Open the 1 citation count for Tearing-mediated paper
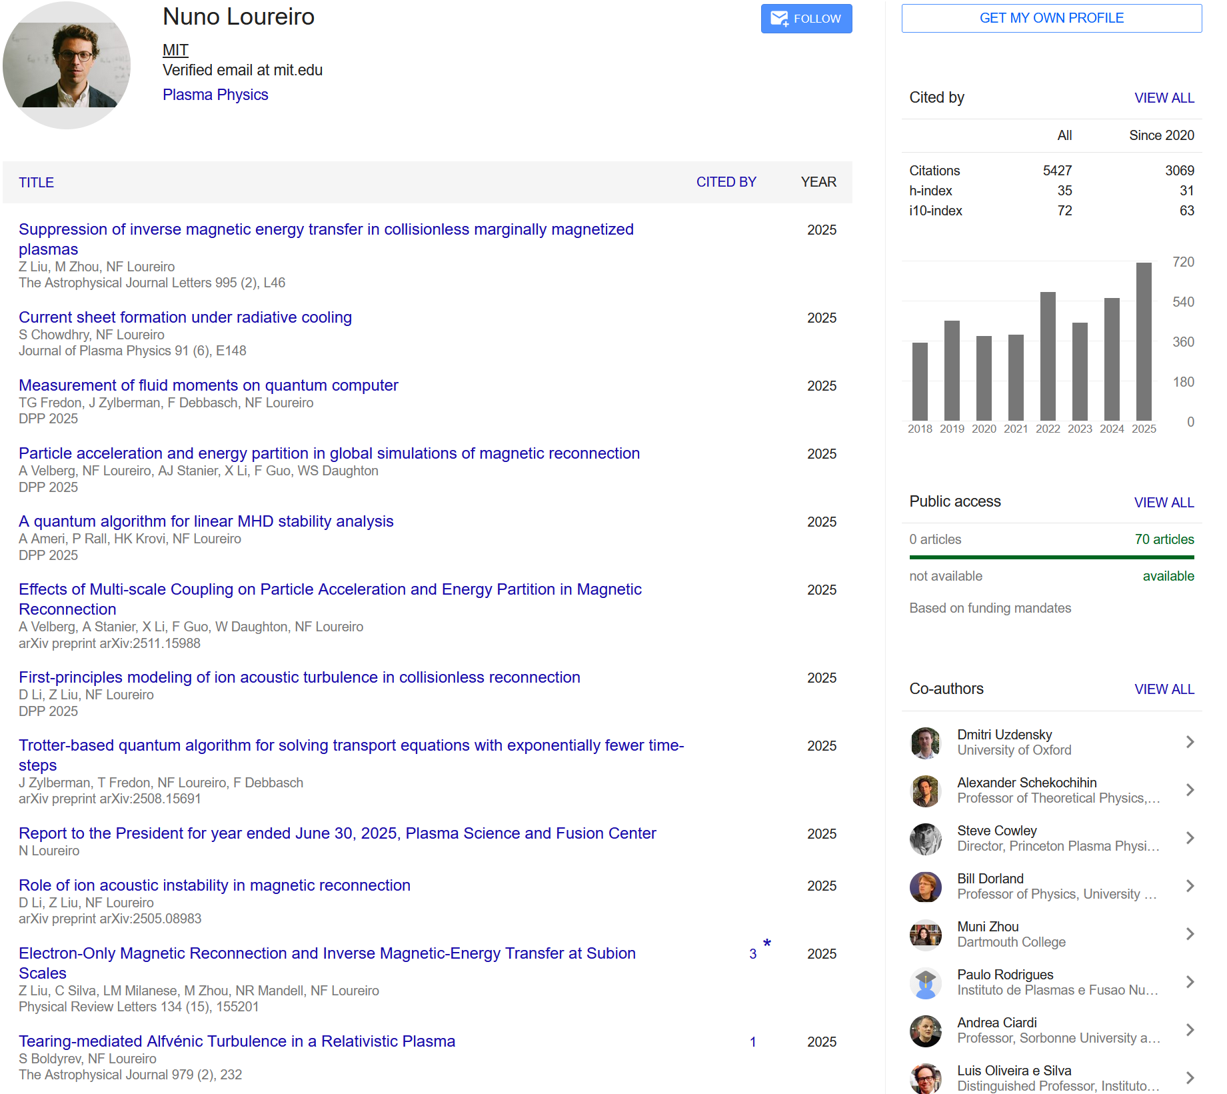 [x=752, y=1042]
